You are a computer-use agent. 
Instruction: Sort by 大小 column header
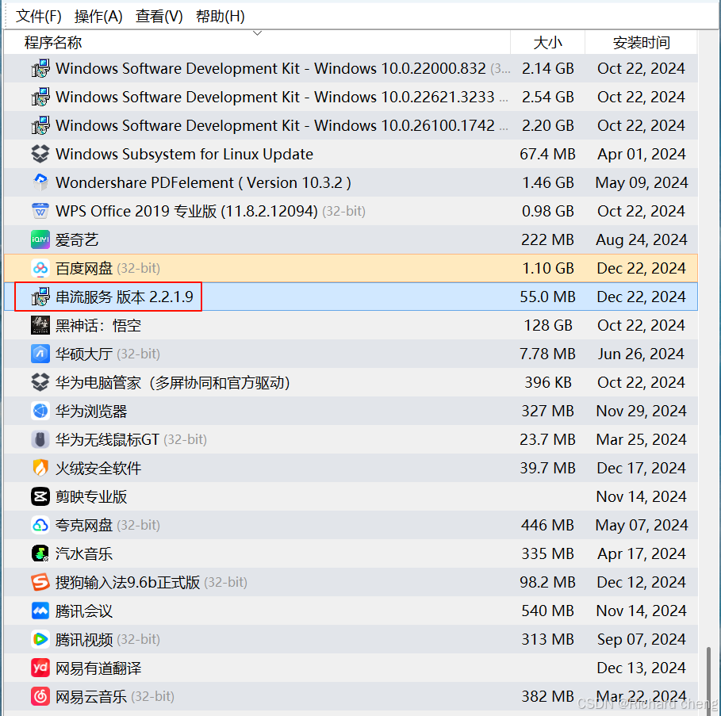547,42
